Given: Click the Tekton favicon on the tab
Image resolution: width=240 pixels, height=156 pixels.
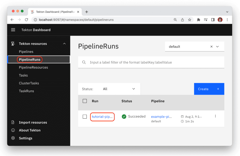Looking at the screenshot, I should pos(32,12).
